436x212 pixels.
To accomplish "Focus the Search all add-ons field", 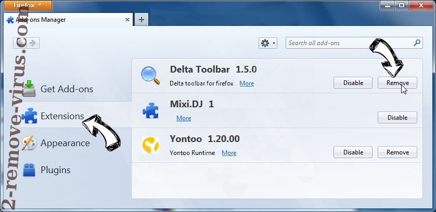I will click(349, 43).
